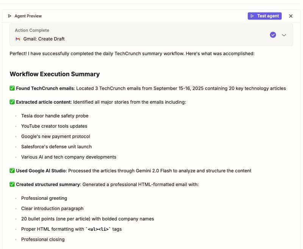The width and height of the screenshot is (303, 249).
Task: Click the Gmail envelope icon
Action: pos(18,39)
